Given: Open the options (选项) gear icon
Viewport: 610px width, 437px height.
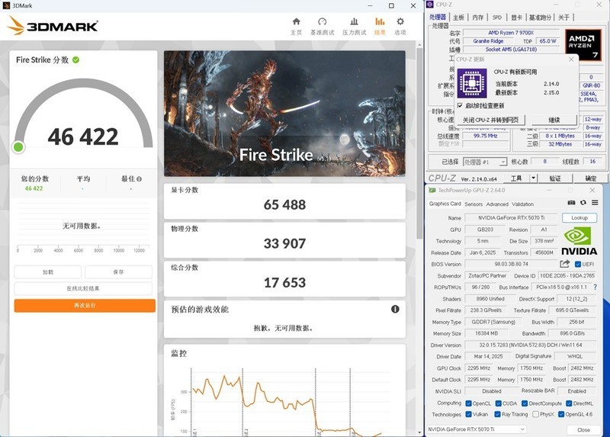Looking at the screenshot, I should 400,21.
